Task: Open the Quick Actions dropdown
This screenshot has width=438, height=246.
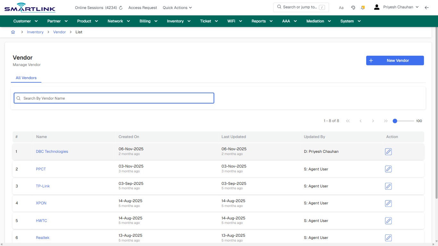Action: (177, 7)
